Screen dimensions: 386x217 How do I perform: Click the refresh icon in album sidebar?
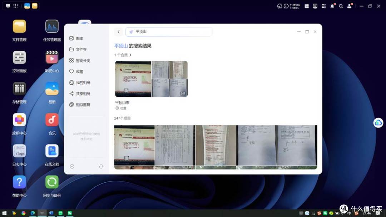point(101,166)
